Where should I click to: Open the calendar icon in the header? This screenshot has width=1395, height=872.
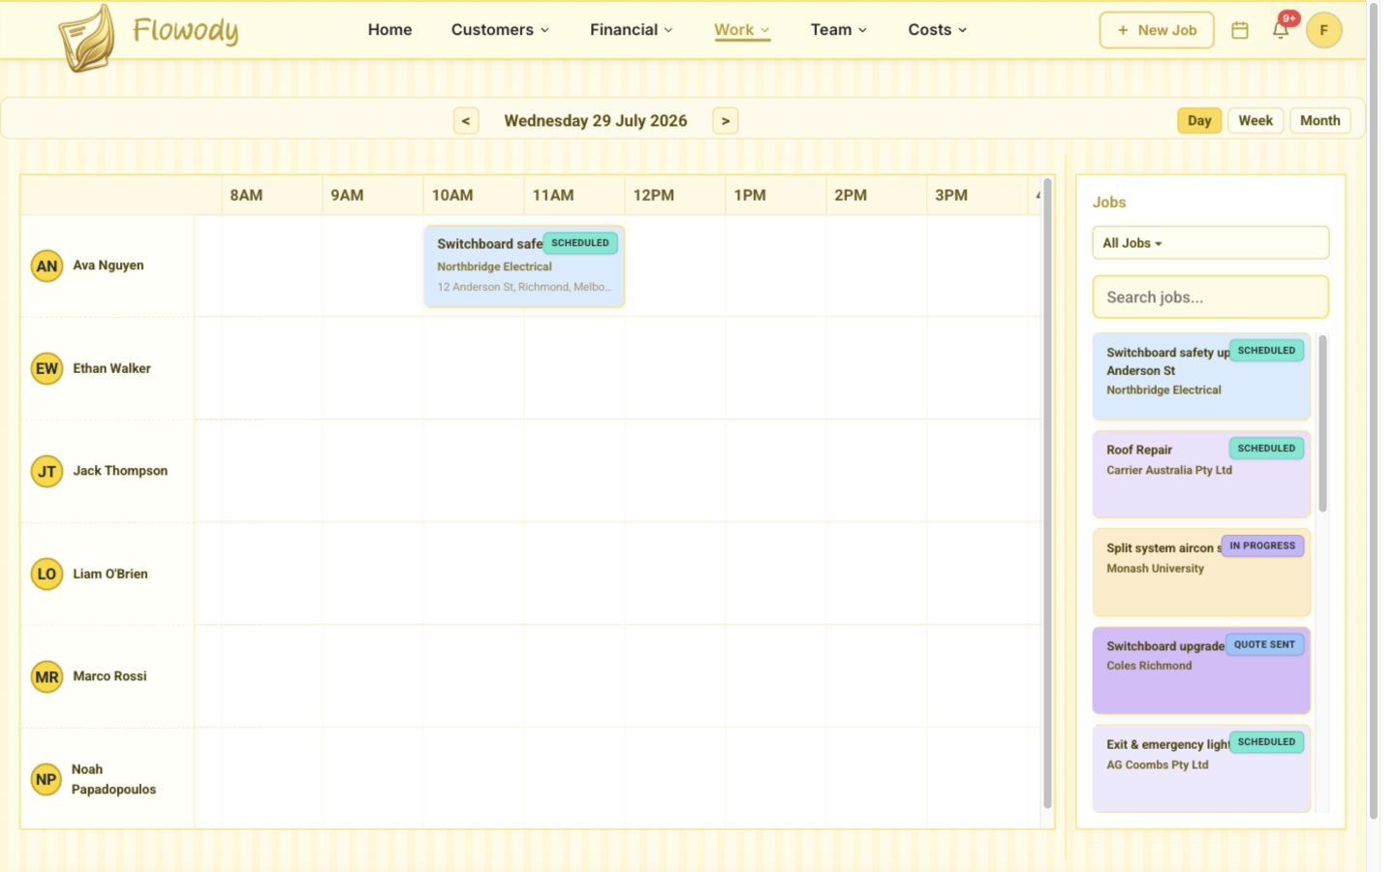point(1240,30)
